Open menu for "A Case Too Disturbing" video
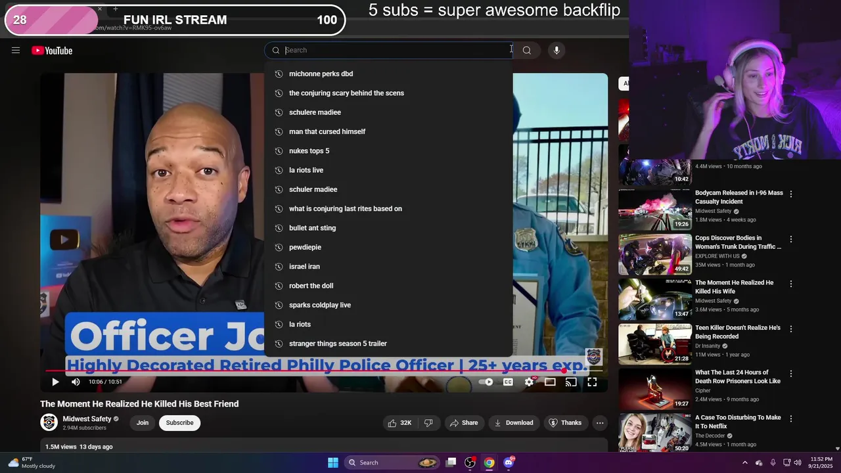This screenshot has width=841, height=473. click(791, 418)
